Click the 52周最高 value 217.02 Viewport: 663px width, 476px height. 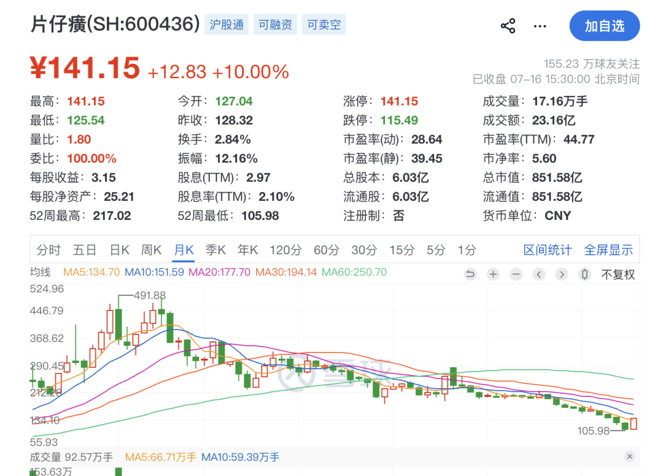(112, 216)
